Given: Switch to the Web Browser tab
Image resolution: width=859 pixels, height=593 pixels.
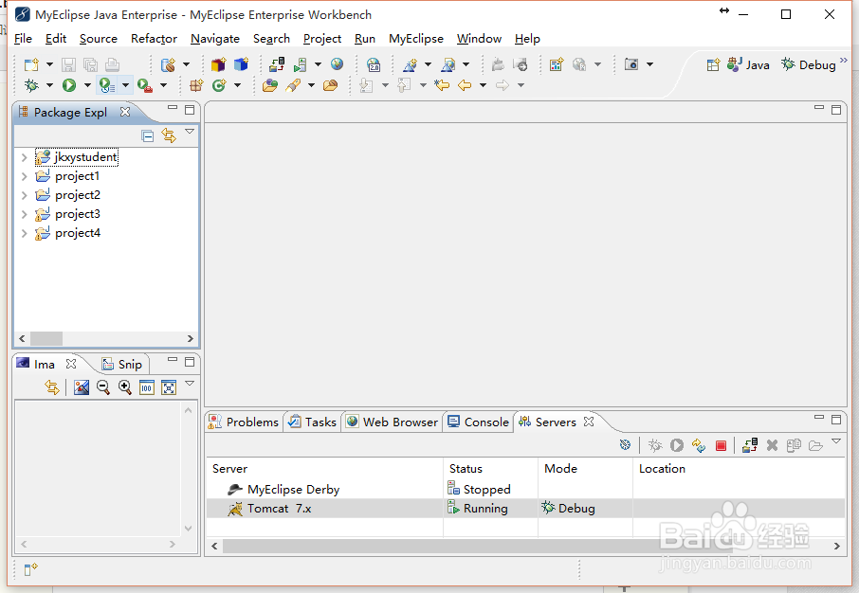Looking at the screenshot, I should click(x=393, y=422).
